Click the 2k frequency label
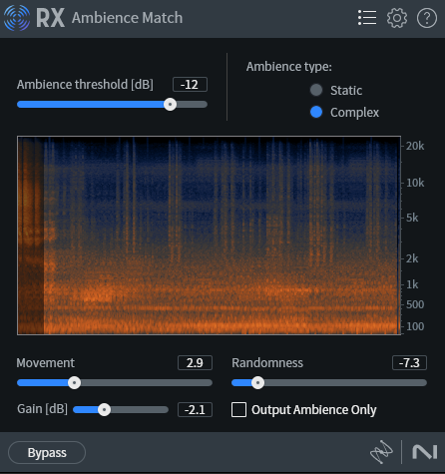445x474 pixels. [412, 258]
